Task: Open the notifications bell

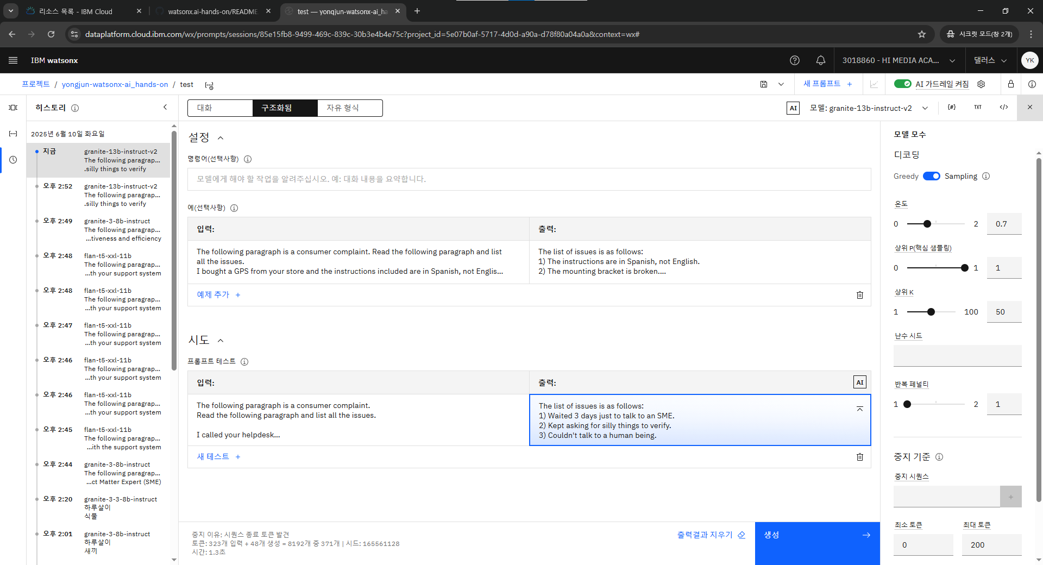Action: [821, 60]
